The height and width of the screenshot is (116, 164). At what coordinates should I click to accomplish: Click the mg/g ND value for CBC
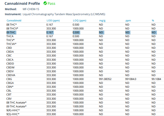point(101,56)
